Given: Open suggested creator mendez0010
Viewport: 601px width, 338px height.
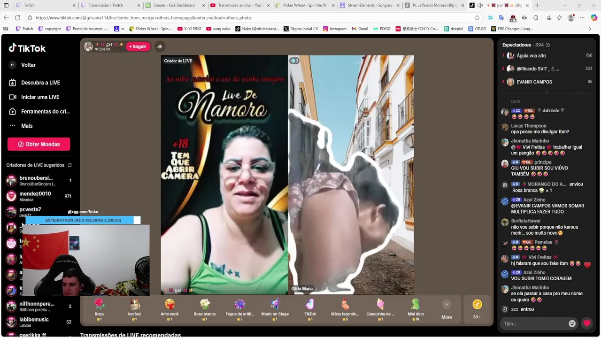Looking at the screenshot, I should [39, 196].
